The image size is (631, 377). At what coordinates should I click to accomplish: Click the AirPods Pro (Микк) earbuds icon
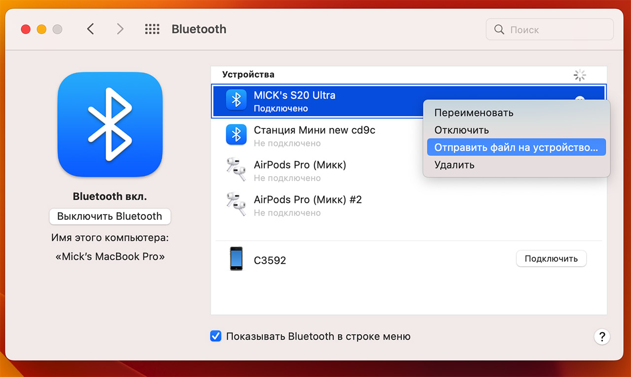(236, 170)
